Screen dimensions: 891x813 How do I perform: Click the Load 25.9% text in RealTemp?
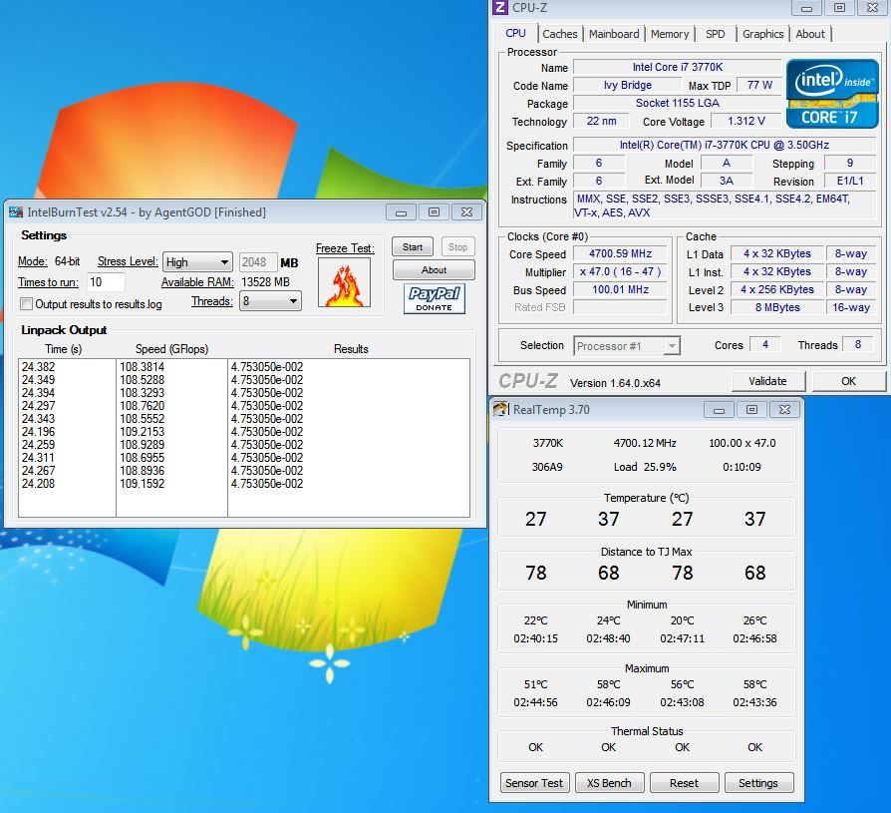point(645,467)
